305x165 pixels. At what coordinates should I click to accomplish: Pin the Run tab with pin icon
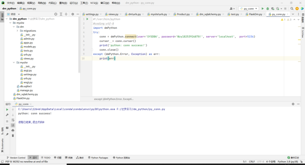(x=7, y=134)
